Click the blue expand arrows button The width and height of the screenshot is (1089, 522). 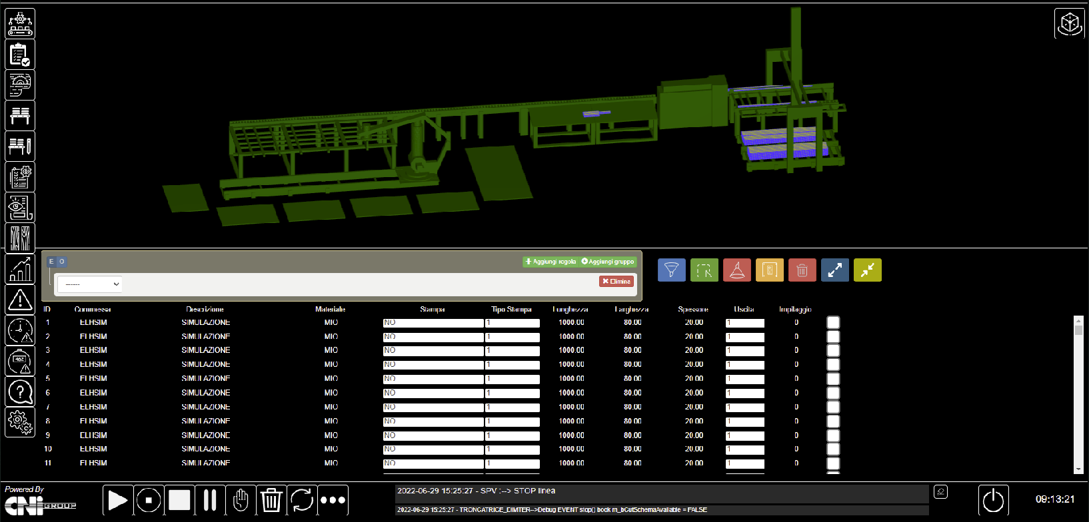pyautogui.click(x=835, y=270)
